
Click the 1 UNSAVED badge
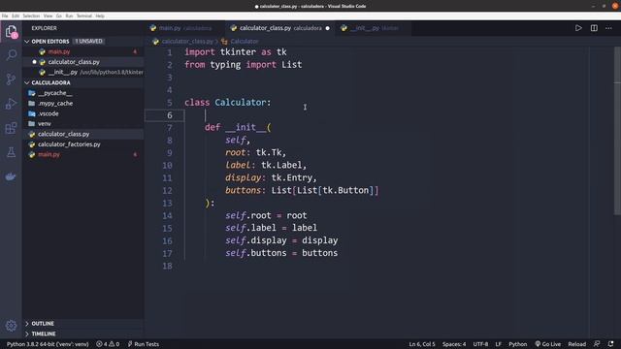(x=88, y=41)
